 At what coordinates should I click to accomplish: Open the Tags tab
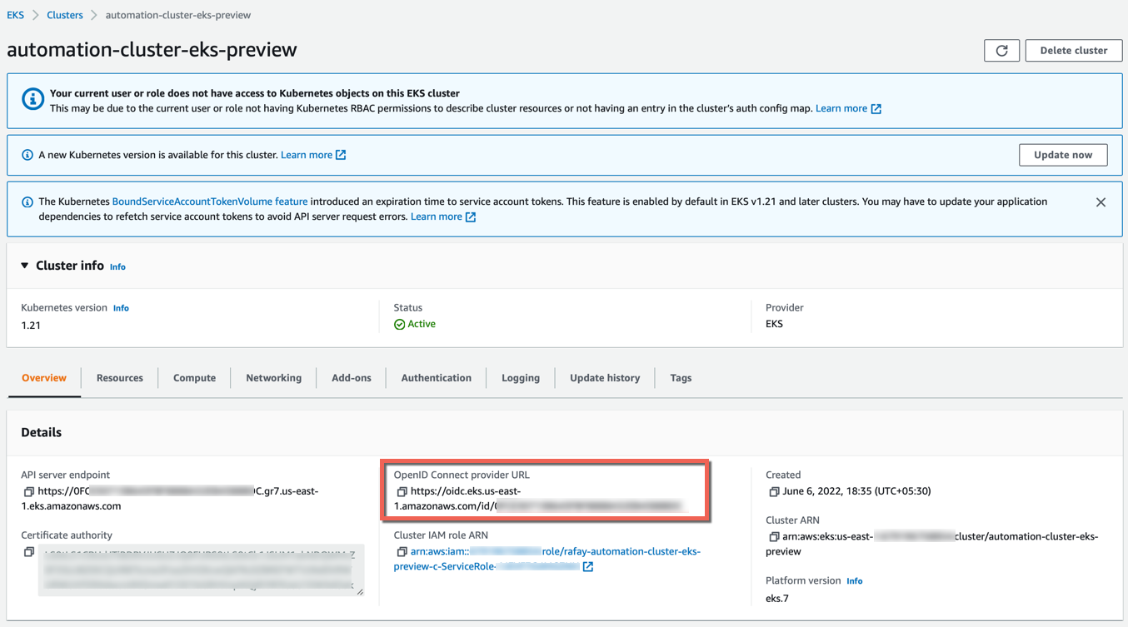tap(681, 378)
